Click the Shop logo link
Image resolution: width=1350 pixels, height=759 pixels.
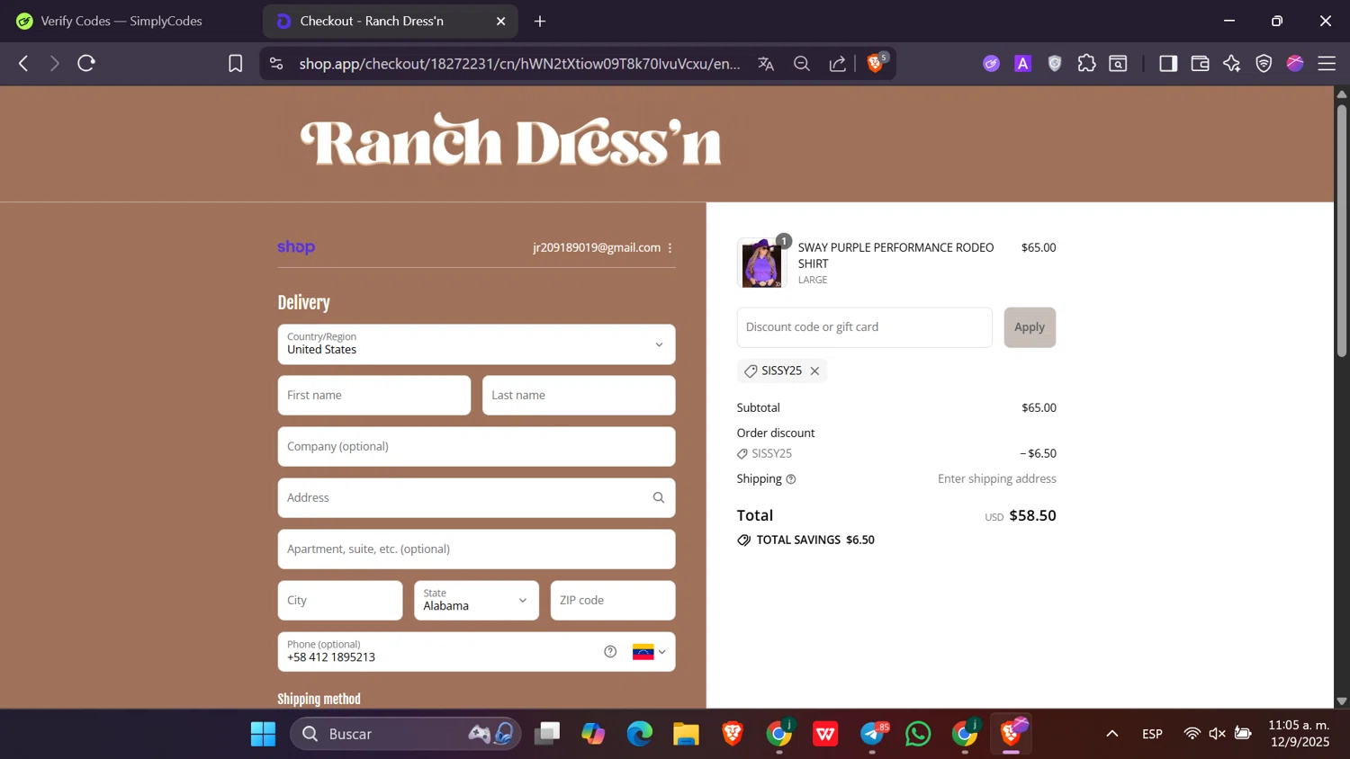tap(296, 247)
